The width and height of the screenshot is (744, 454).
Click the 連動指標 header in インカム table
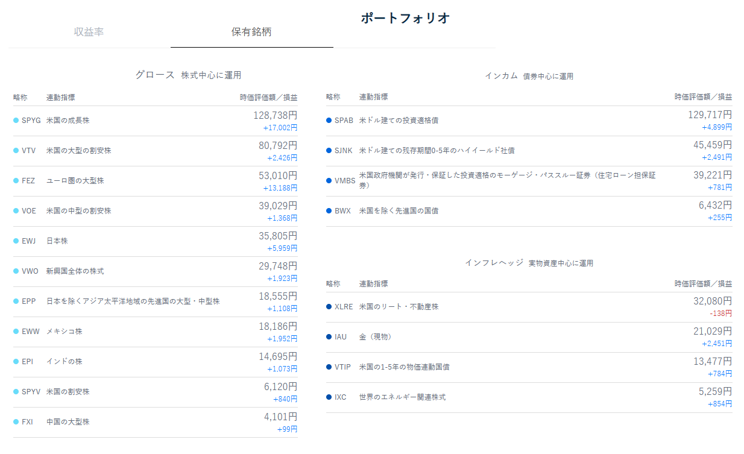373,96
